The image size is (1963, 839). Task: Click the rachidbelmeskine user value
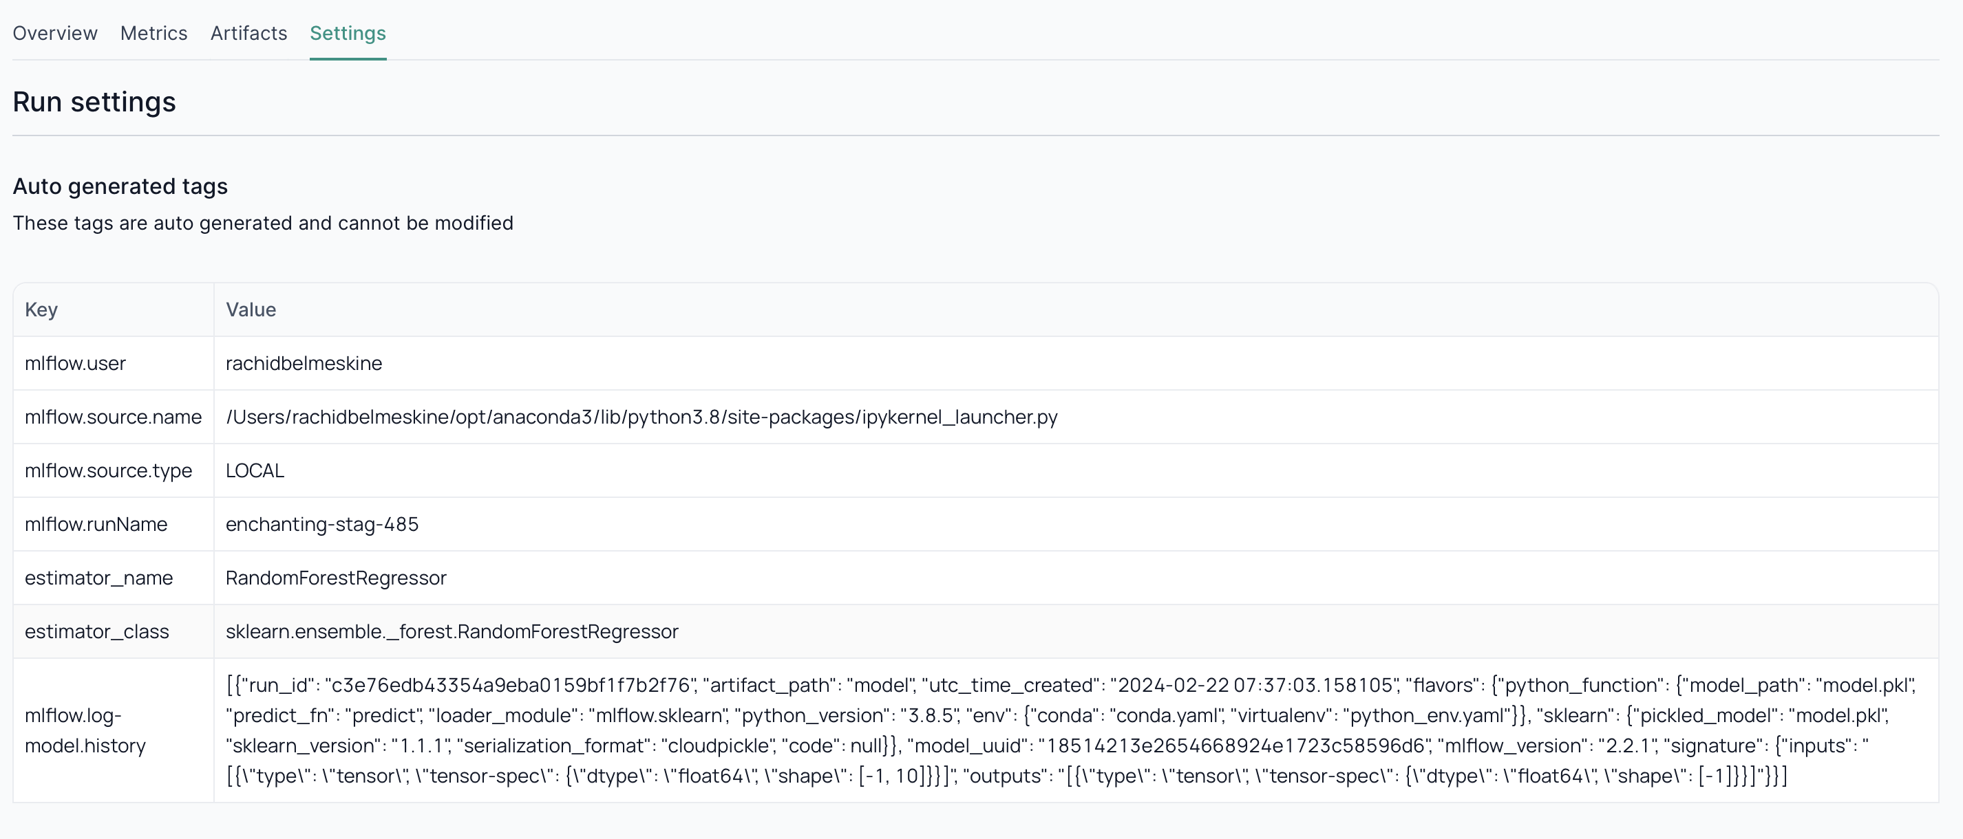point(304,363)
